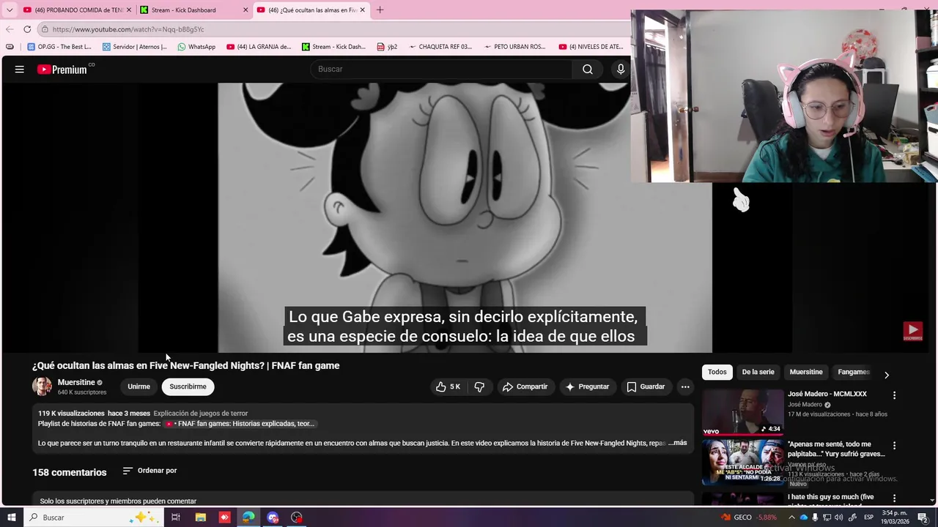Open the tab search dropdown arrow

click(x=9, y=10)
